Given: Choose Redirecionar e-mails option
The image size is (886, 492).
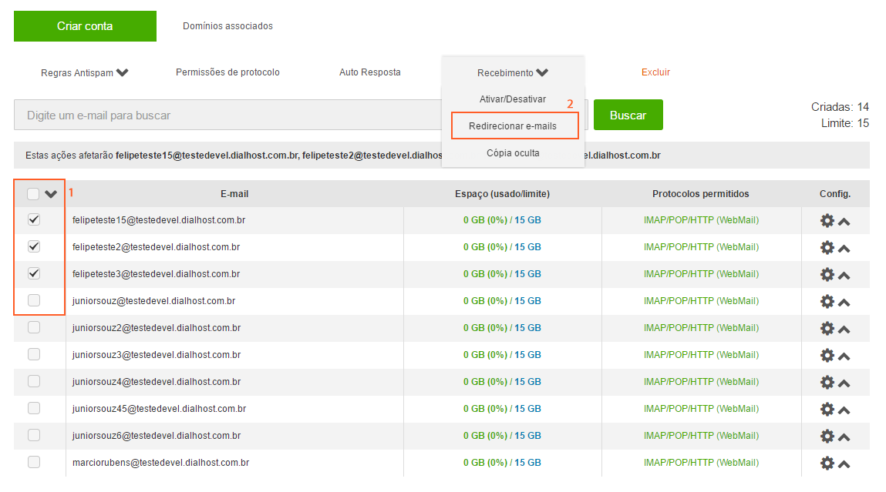Looking at the screenshot, I should point(513,126).
